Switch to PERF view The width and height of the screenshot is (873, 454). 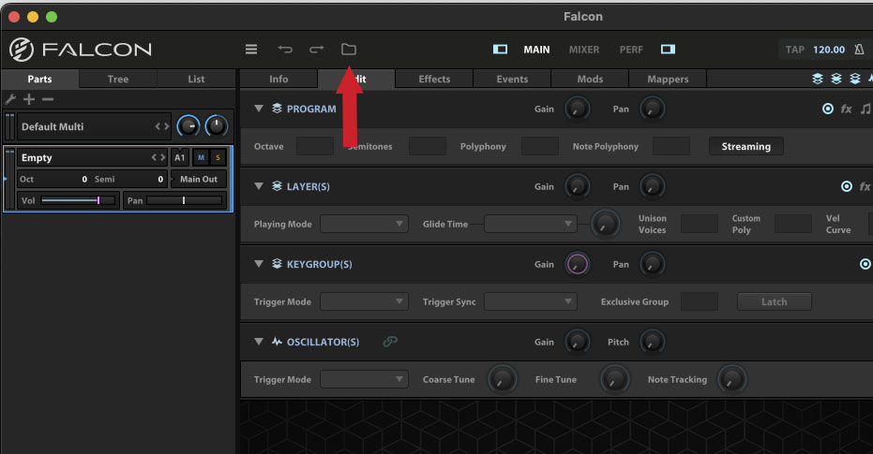(x=631, y=50)
